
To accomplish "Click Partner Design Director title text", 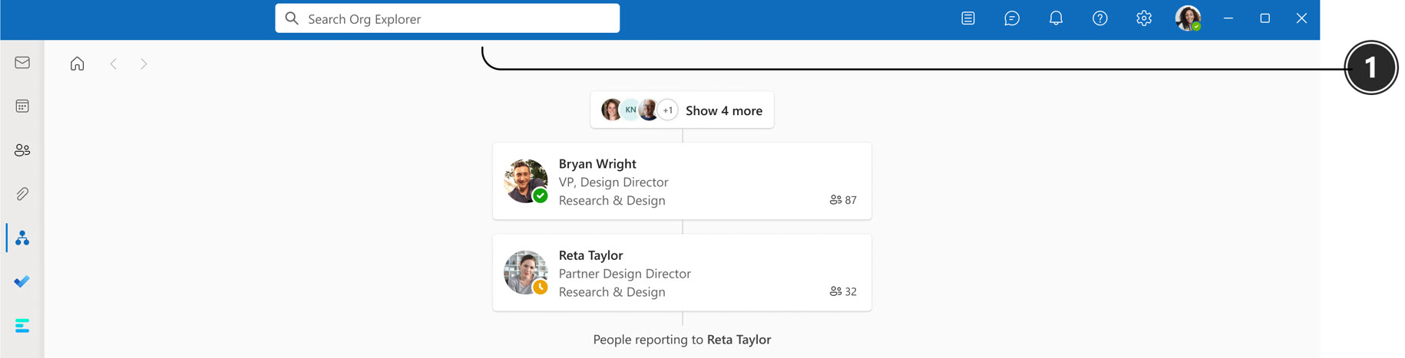I will [x=625, y=274].
